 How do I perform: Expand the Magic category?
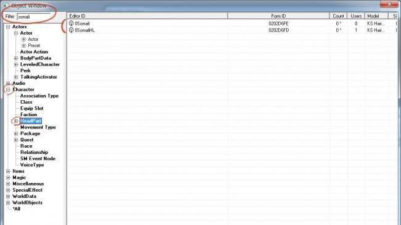point(8,177)
